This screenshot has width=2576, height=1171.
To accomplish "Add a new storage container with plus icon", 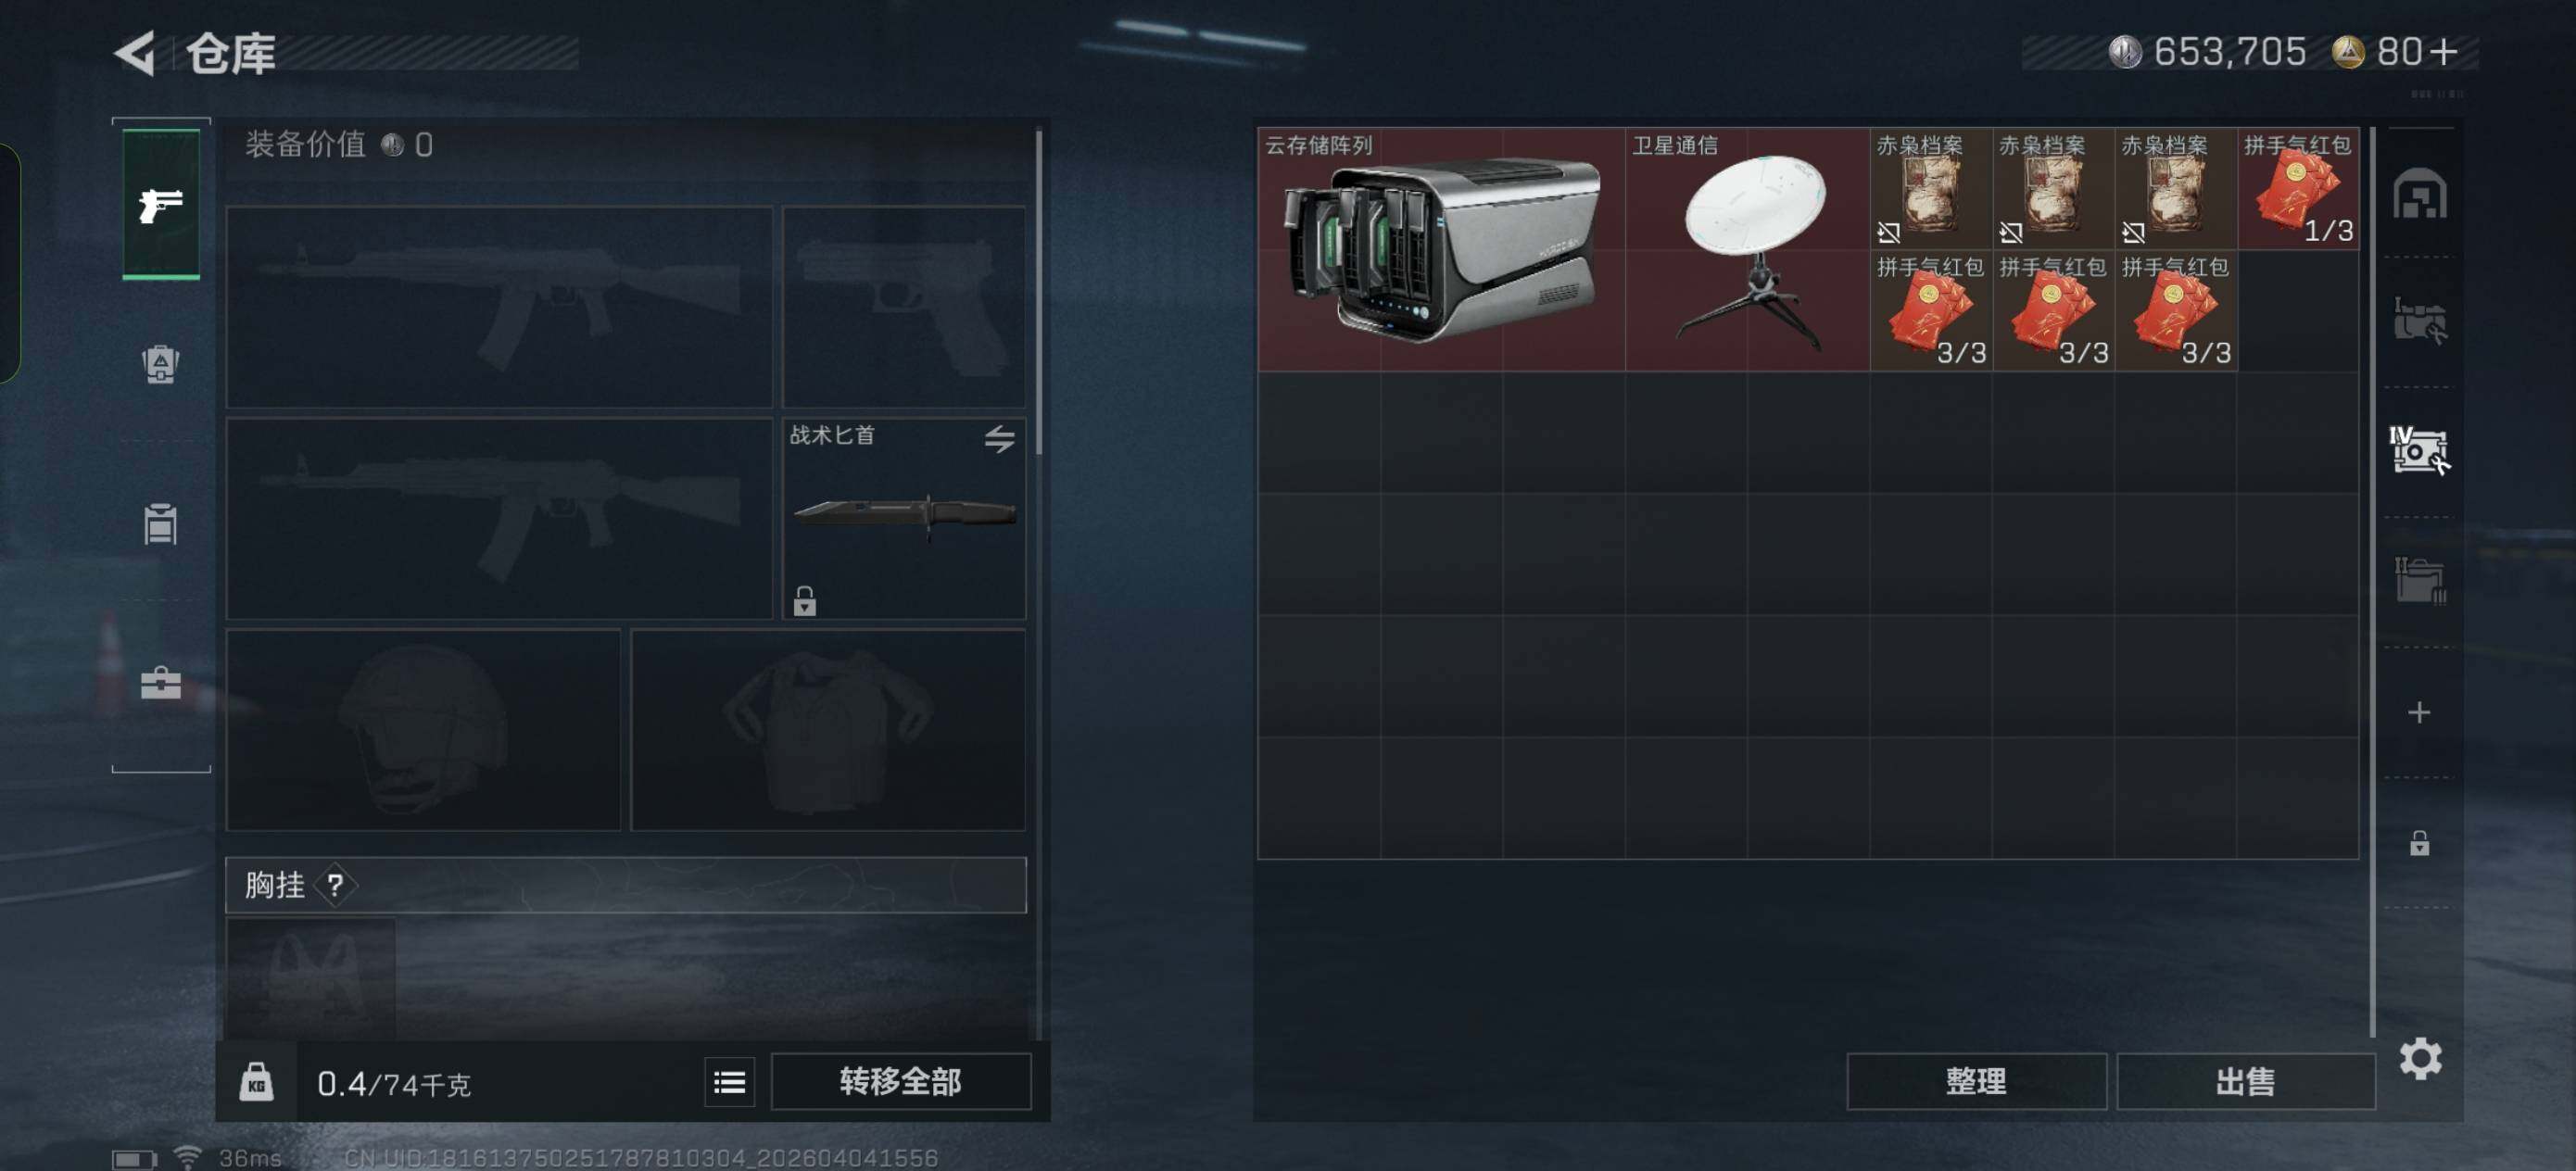I will point(2419,712).
